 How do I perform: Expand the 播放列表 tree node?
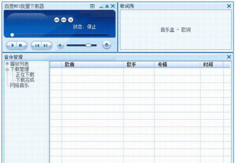click(x=7, y=64)
